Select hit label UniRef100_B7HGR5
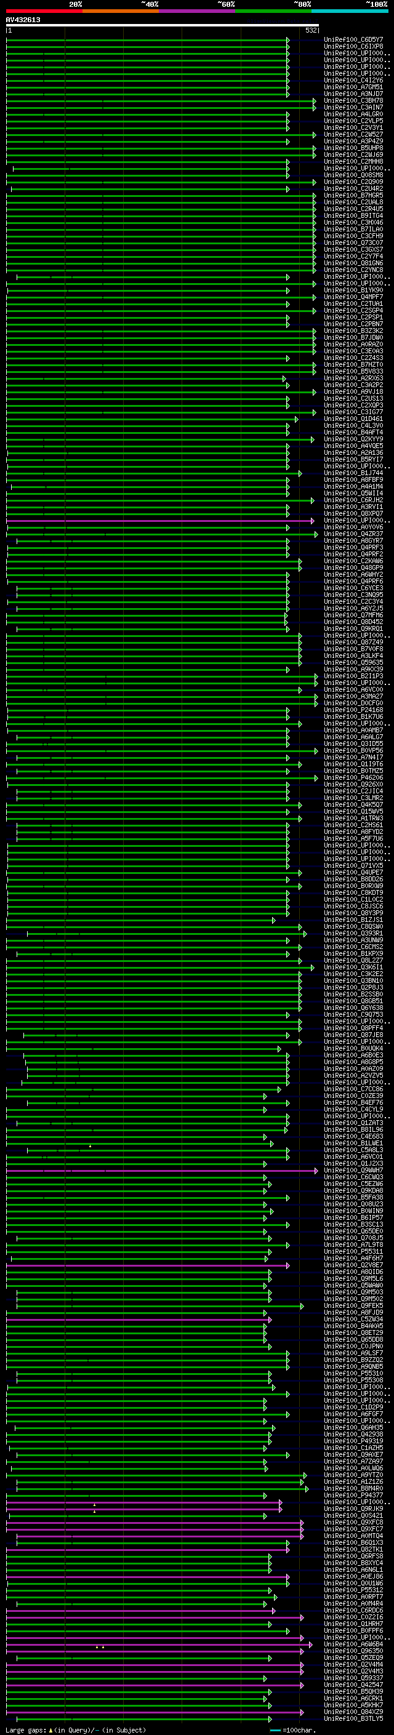This screenshot has width=394, height=1735. (353, 195)
